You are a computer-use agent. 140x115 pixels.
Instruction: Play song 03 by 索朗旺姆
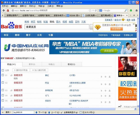(101, 91)
